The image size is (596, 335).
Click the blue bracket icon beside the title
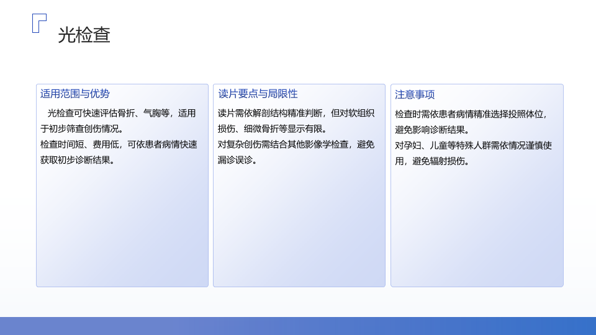(x=38, y=23)
